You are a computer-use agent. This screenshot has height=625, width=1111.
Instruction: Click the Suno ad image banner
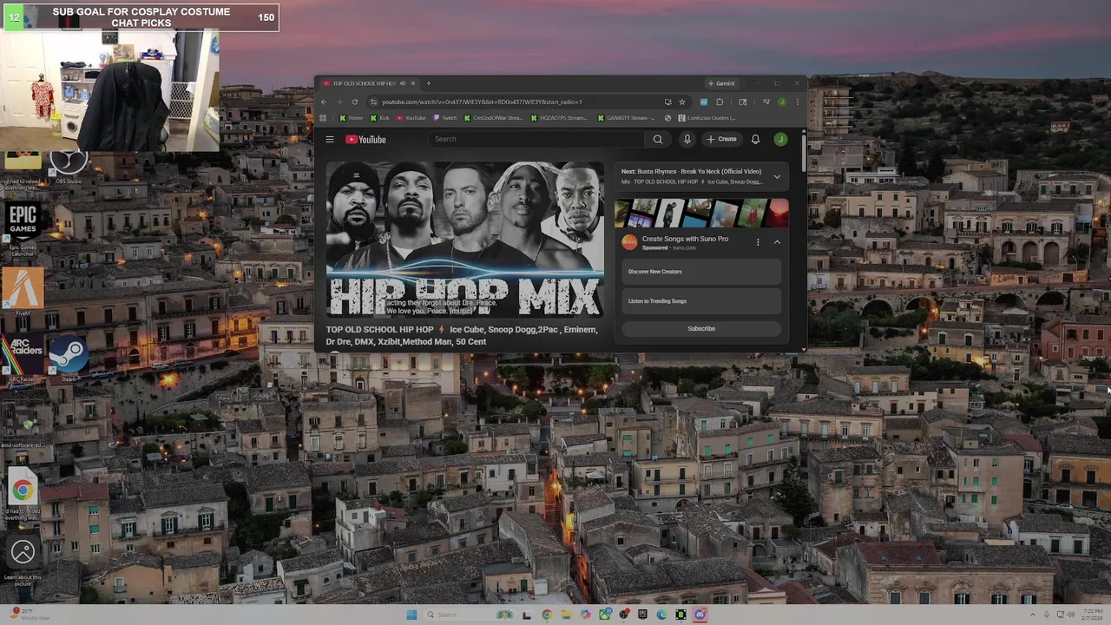[x=701, y=213]
